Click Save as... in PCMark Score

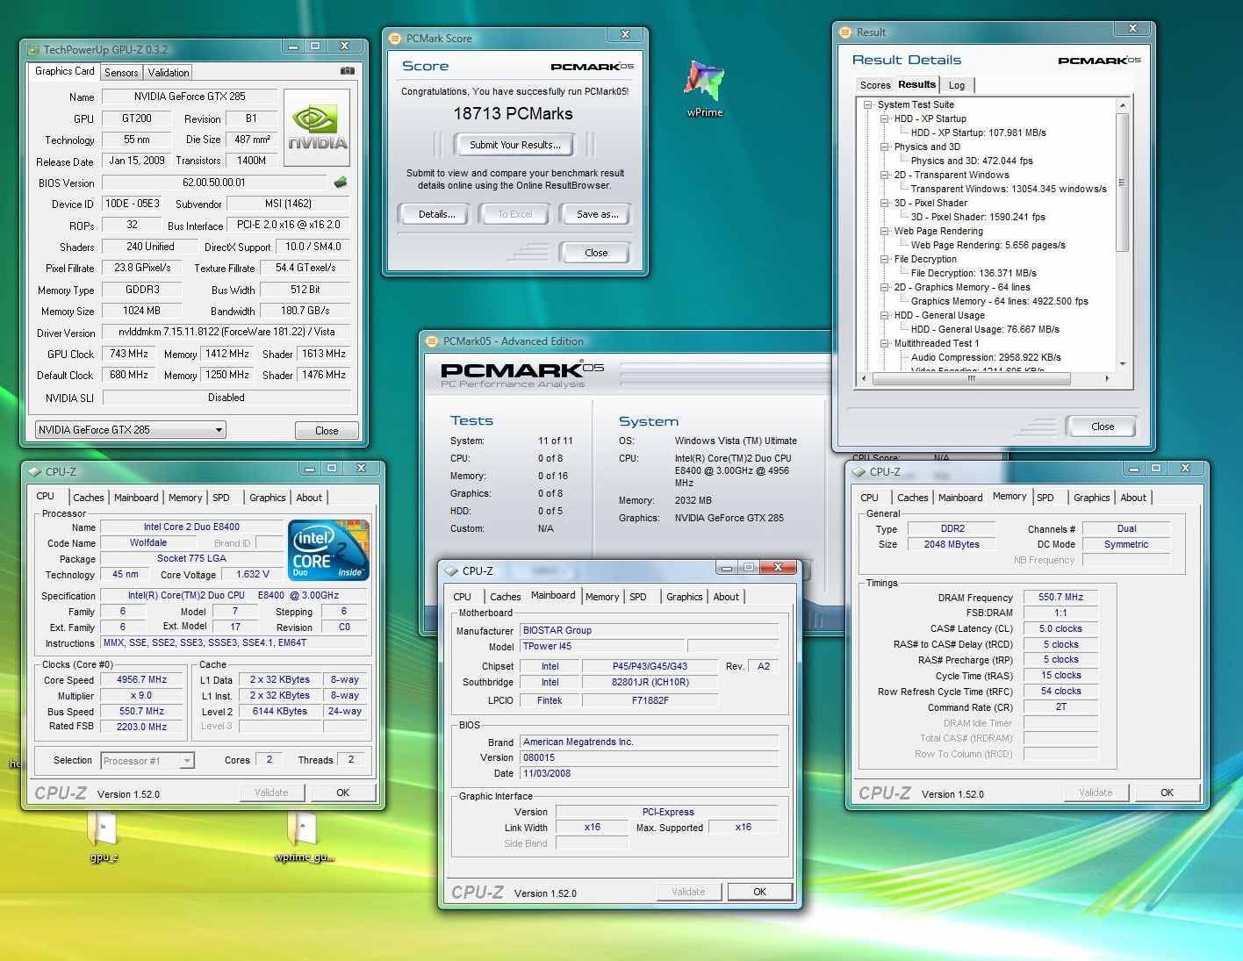[x=597, y=214]
